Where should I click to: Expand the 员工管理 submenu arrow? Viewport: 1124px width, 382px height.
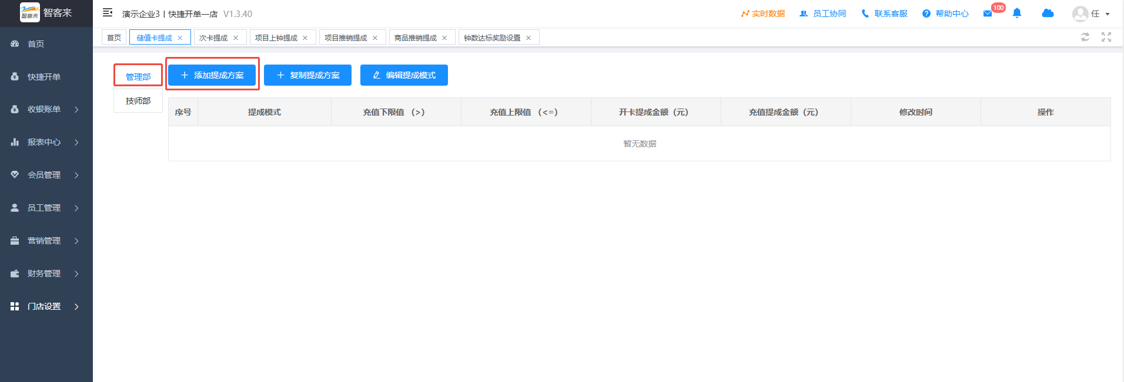[76, 208]
